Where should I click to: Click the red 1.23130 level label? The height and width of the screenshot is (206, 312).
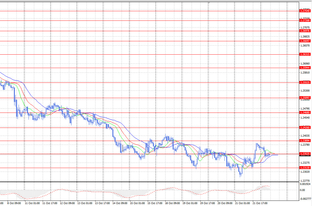click(305, 168)
